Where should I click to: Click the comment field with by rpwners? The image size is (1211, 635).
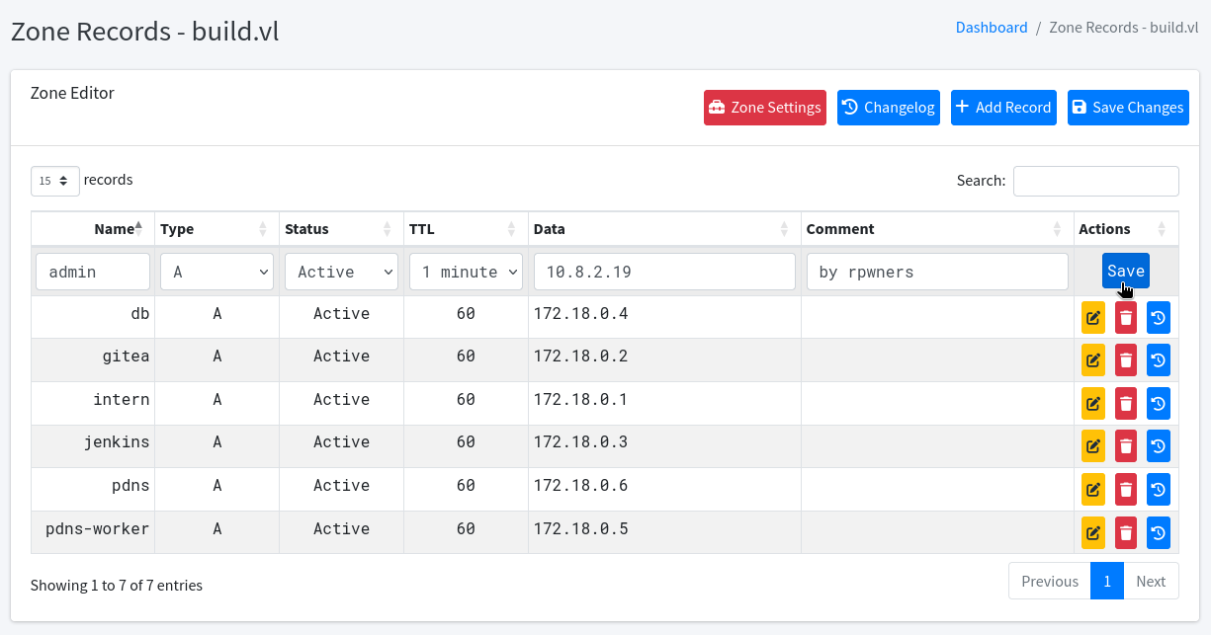[x=937, y=272]
